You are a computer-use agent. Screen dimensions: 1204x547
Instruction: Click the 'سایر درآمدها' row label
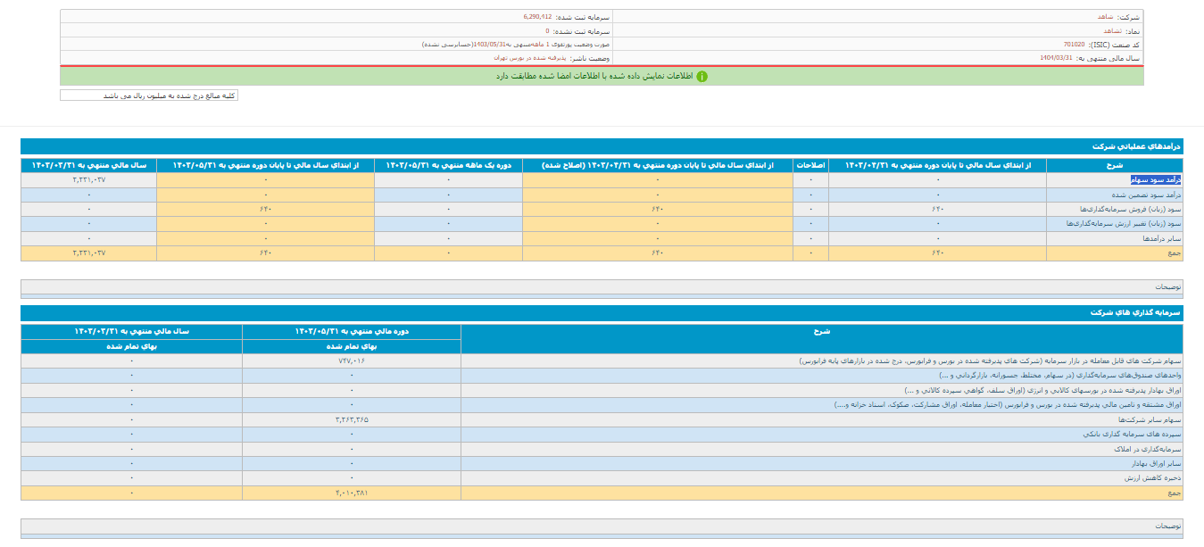[x=1160, y=239]
